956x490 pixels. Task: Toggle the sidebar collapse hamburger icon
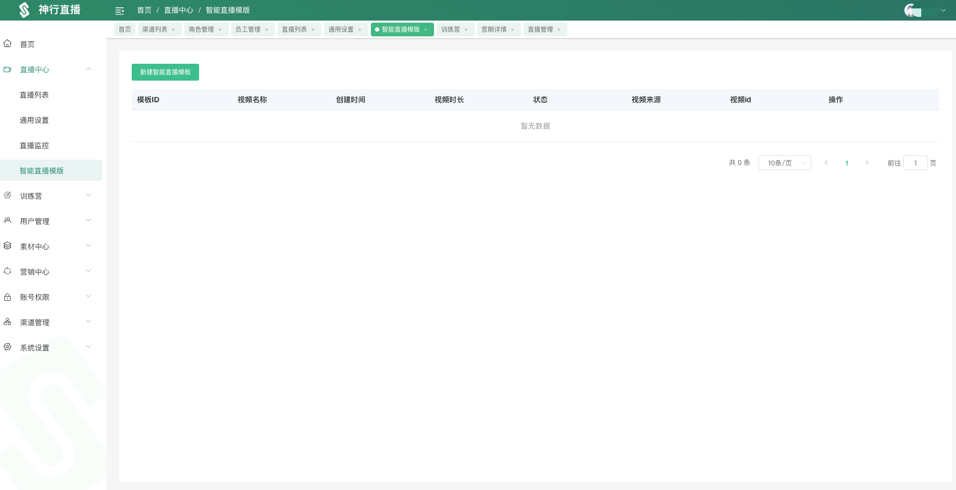tap(120, 11)
